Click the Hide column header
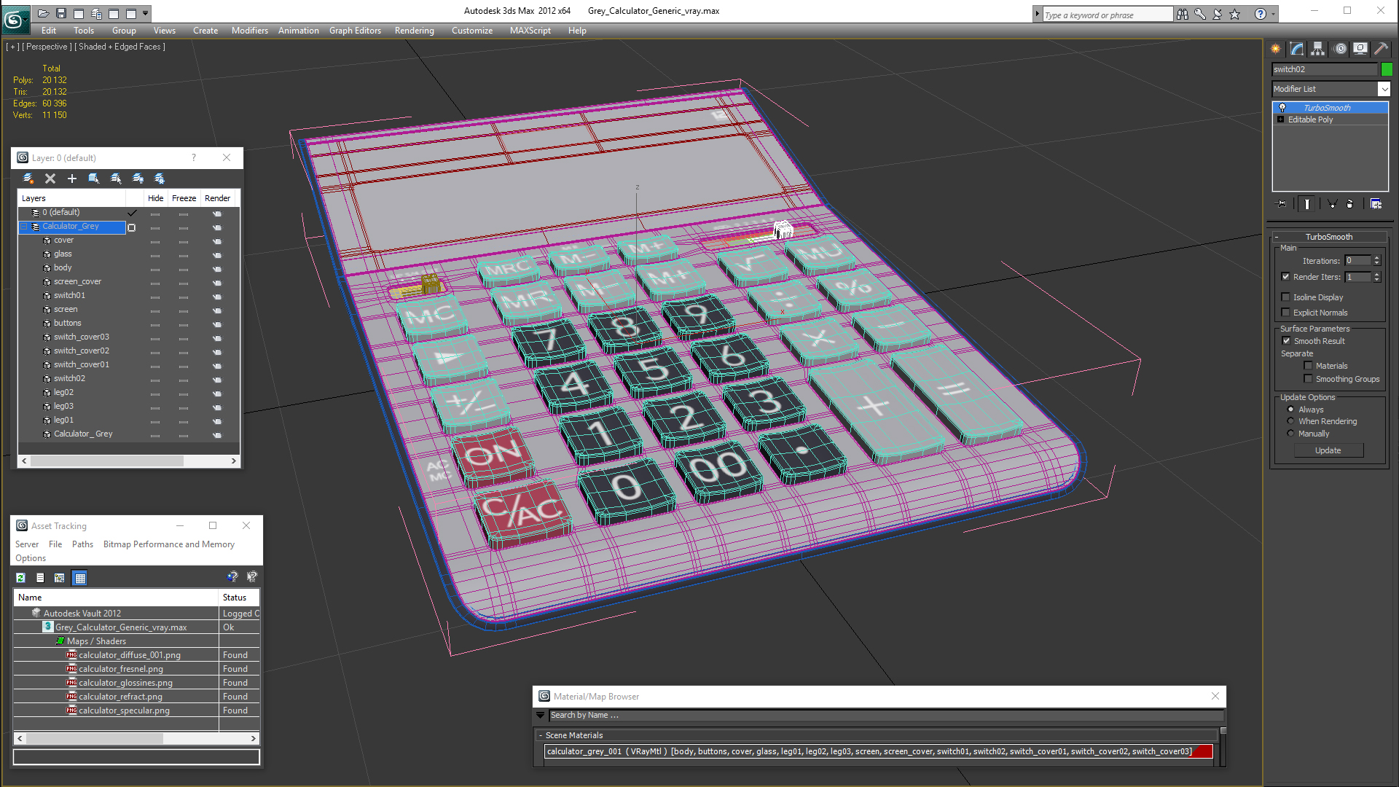Viewport: 1399px width, 787px height. tap(155, 198)
